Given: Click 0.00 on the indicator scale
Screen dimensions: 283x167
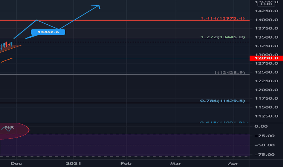Looking at the screenshot, I should click(x=261, y=126).
